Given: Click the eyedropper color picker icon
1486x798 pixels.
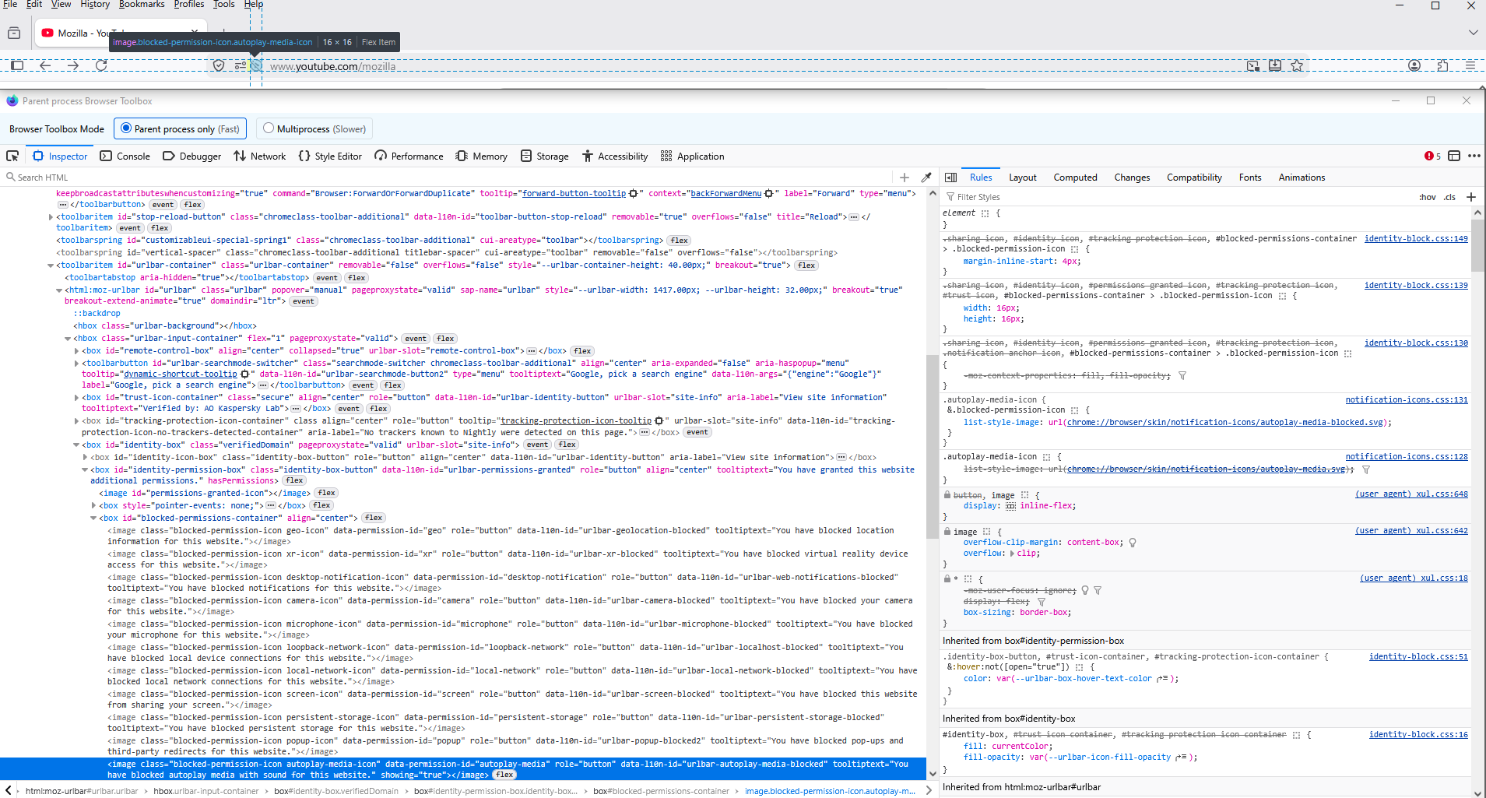Looking at the screenshot, I should click(926, 178).
